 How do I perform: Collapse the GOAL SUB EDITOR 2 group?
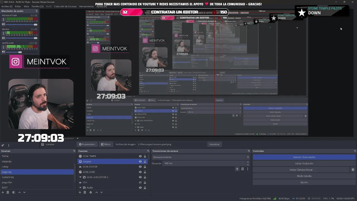click(x=80, y=177)
